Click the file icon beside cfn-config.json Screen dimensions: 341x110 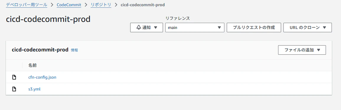[x=14, y=77]
